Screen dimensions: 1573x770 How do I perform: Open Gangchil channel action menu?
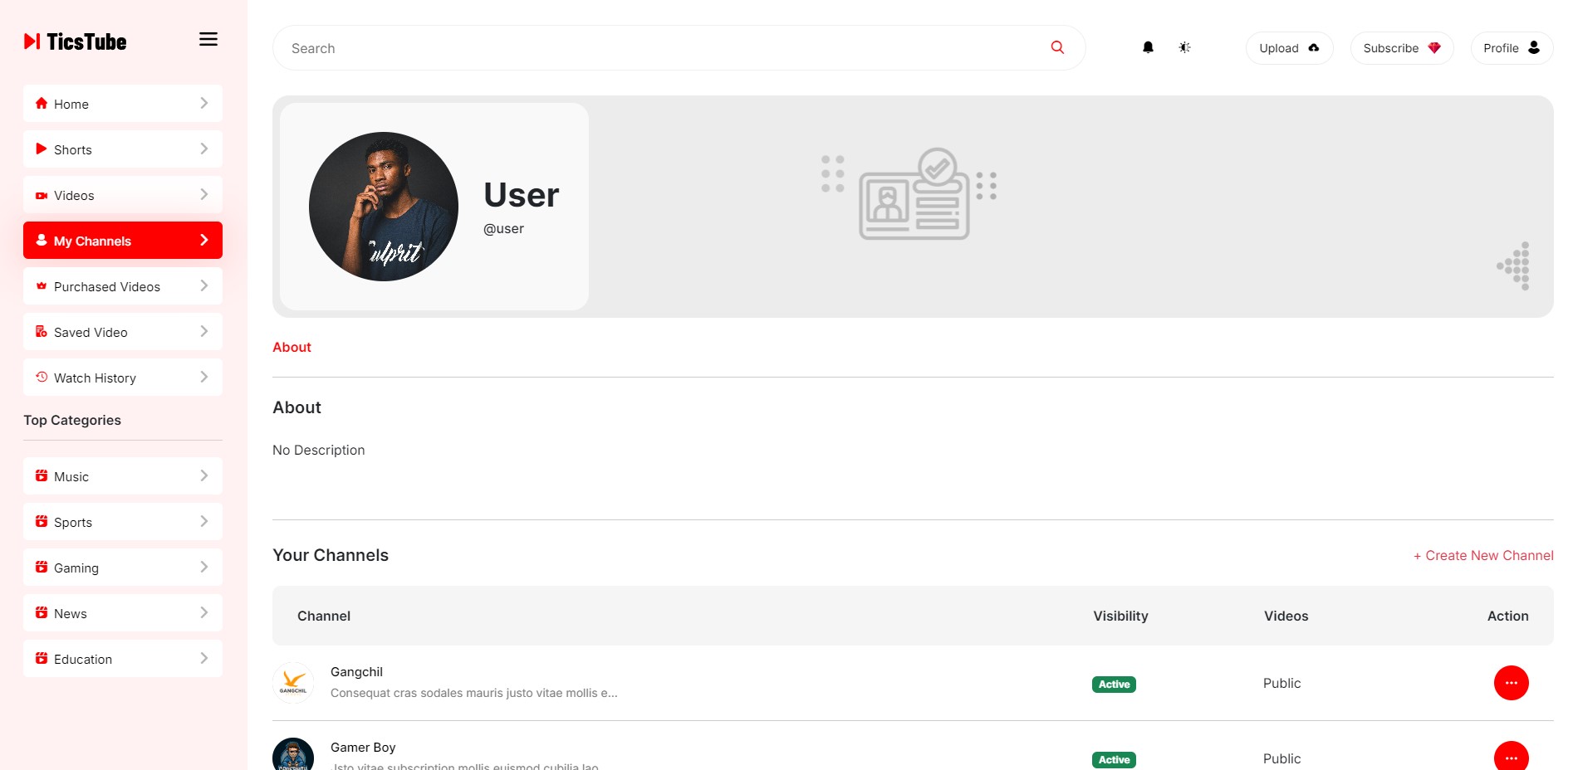[x=1511, y=683]
